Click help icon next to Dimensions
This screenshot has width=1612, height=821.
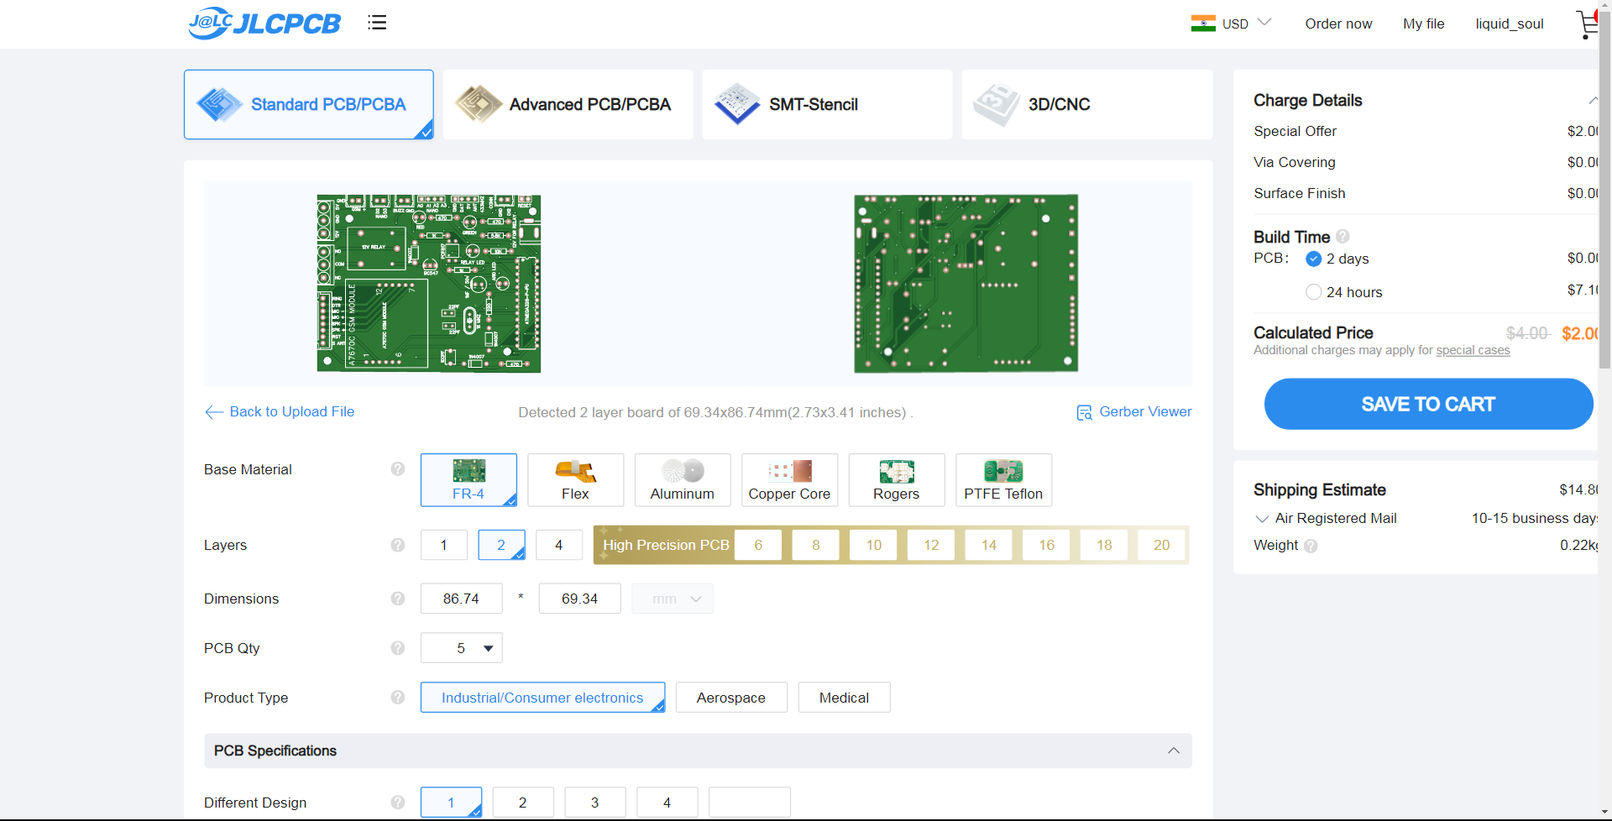pyautogui.click(x=398, y=599)
